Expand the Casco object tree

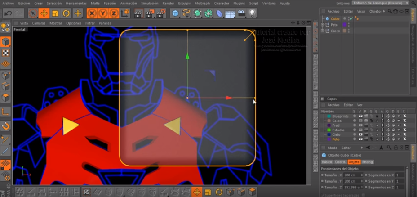click(323, 31)
